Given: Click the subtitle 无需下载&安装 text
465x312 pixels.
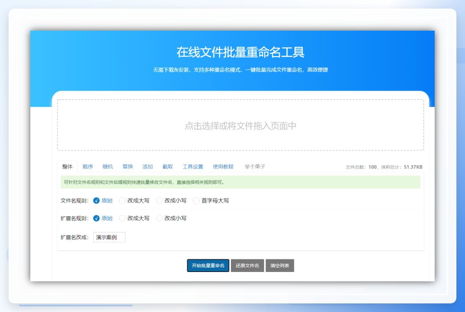Looking at the screenshot, I should [x=240, y=70].
